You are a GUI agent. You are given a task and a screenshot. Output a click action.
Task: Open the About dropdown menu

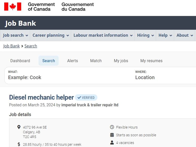[x=185, y=35]
